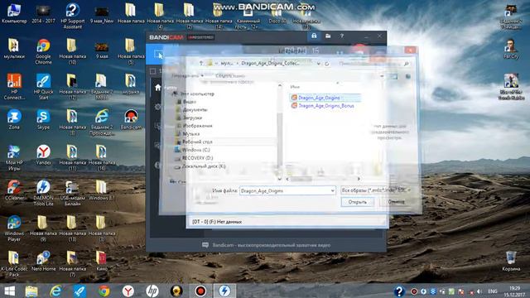Cancel the dialog with Отмена

396,202
